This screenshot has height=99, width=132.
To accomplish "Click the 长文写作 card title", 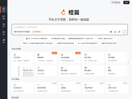I will [x=17, y=57].
